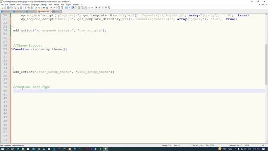Close the functions.php tab
Image resolution: width=268 pixels, height=151 pixels.
click(51, 12)
